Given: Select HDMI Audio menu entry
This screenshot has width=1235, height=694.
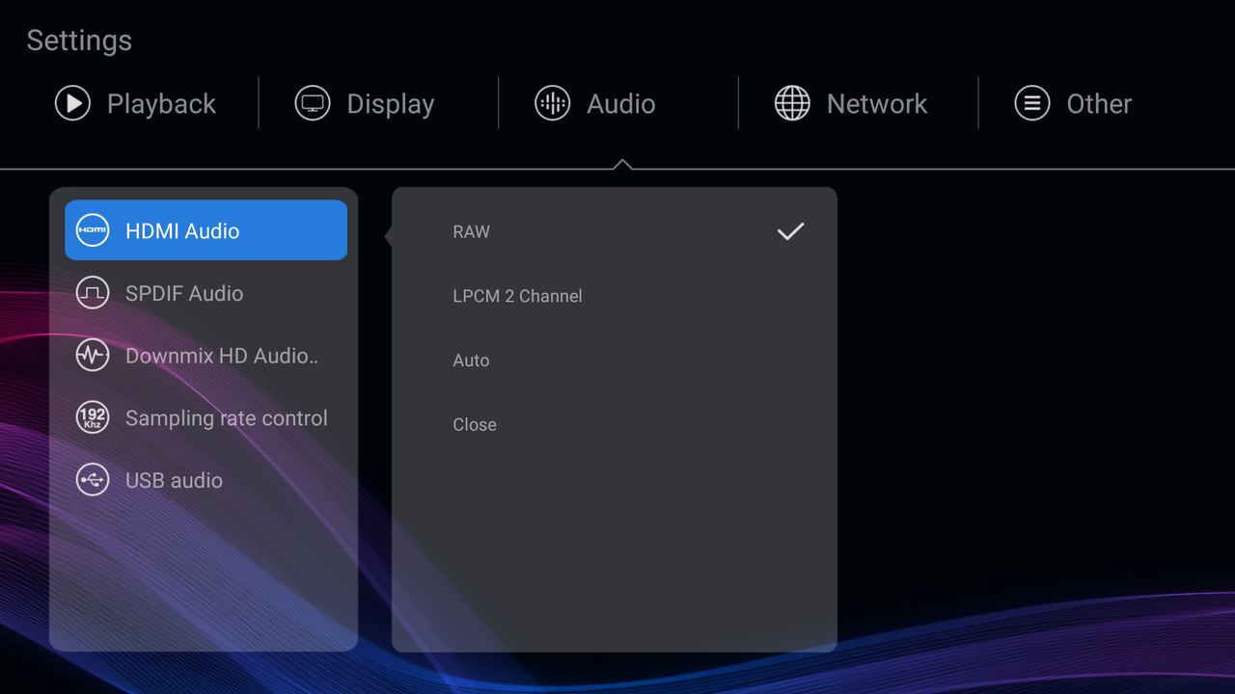Looking at the screenshot, I should coord(206,230).
